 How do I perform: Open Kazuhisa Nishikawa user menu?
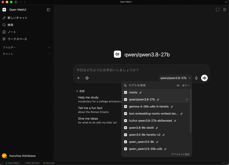click(x=22, y=156)
